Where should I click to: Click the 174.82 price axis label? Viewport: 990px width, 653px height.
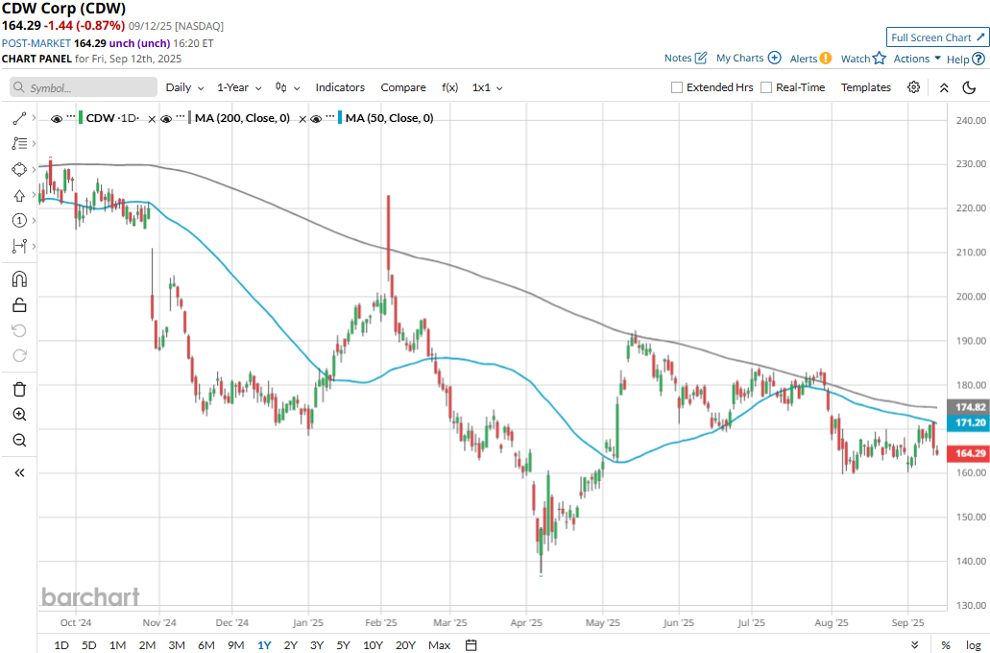(969, 407)
